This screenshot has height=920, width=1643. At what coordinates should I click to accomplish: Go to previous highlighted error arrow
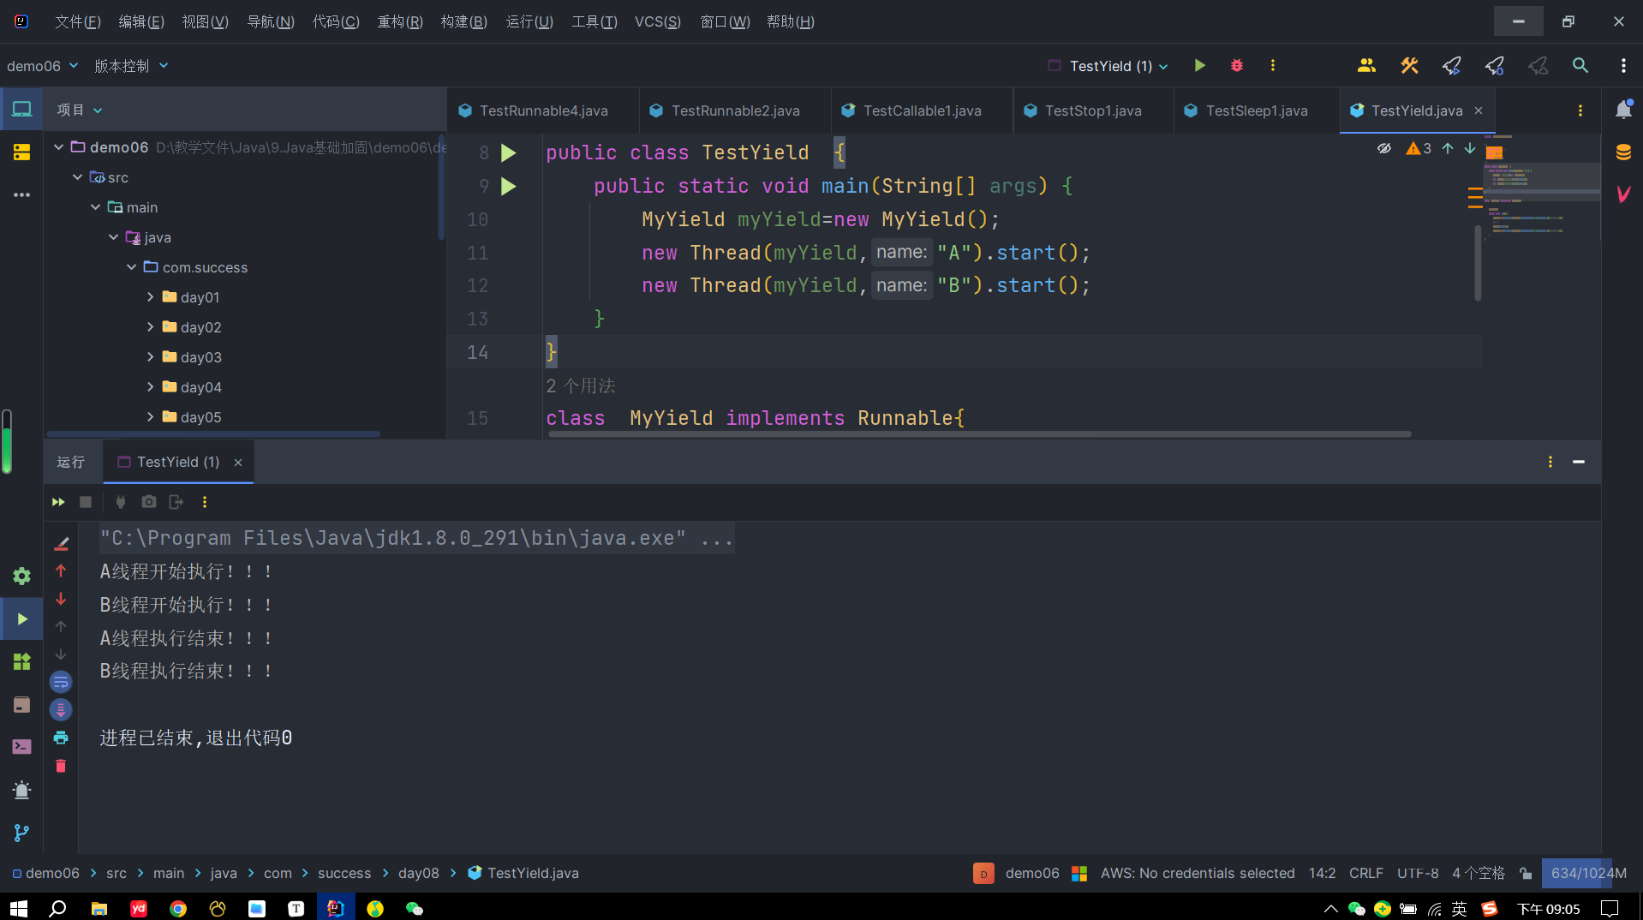(x=1448, y=148)
